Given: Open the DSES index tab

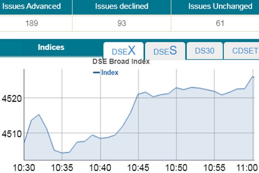Looking at the screenshot, I should tap(165, 51).
